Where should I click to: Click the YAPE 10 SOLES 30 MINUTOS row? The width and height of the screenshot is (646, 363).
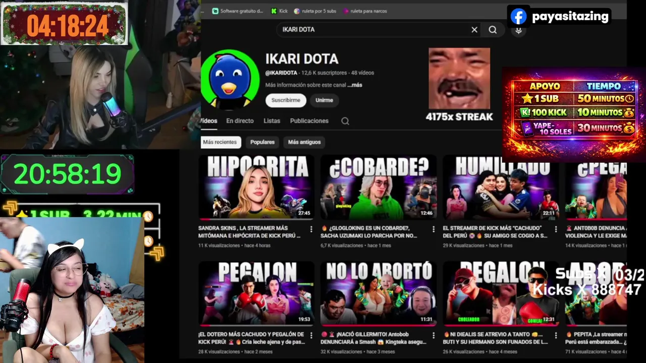point(577,128)
